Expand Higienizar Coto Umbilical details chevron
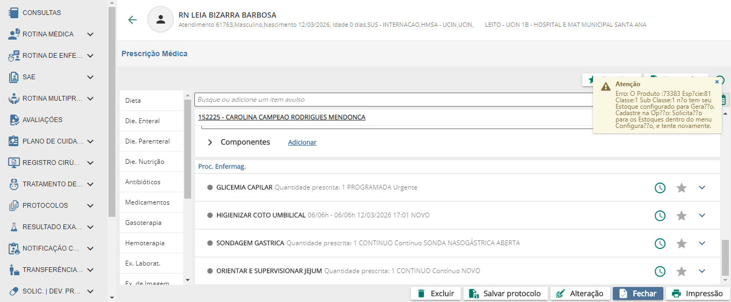Viewport: 731px width, 302px height. (x=701, y=215)
